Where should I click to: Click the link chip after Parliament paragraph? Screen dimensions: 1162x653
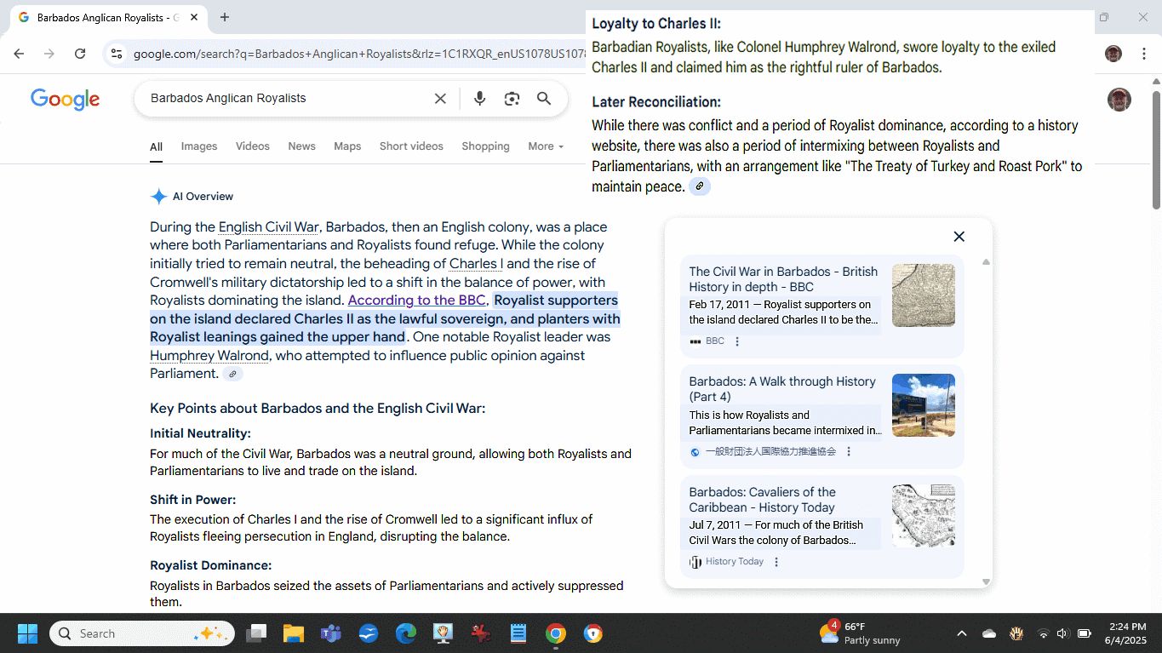(232, 374)
